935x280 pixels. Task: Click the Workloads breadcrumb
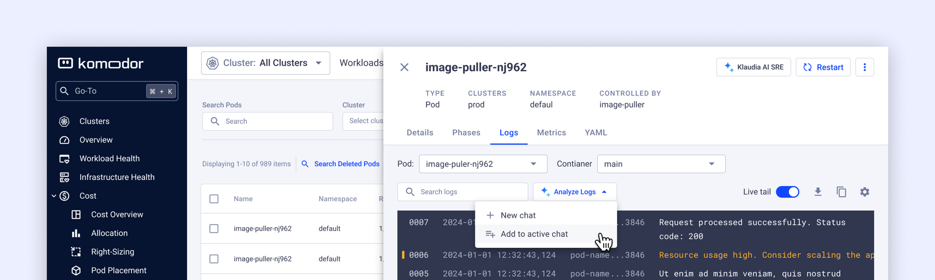[361, 63]
